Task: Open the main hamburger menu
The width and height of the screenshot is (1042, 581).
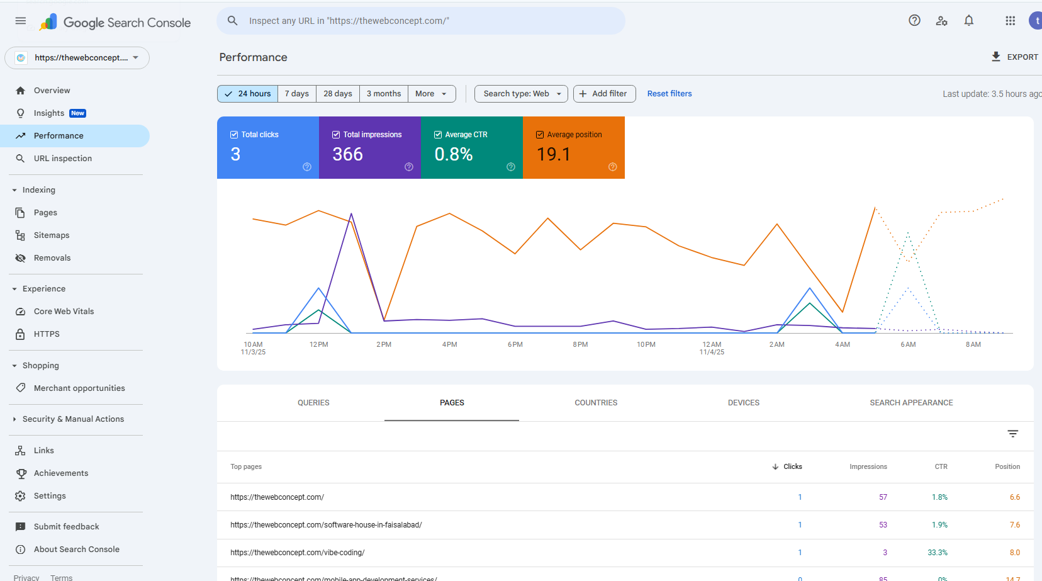Action: [21, 21]
